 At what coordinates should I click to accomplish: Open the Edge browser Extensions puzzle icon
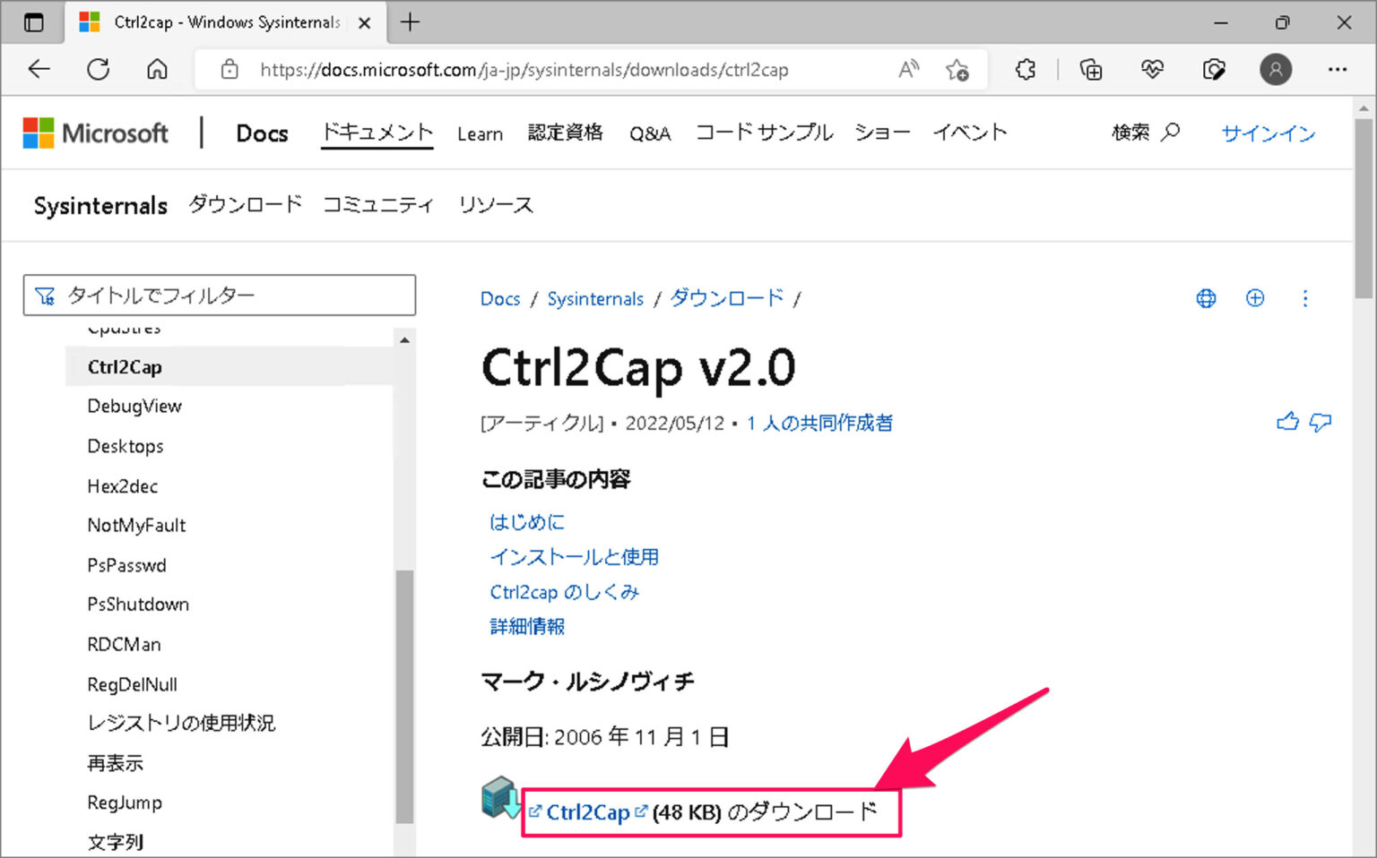(1025, 69)
